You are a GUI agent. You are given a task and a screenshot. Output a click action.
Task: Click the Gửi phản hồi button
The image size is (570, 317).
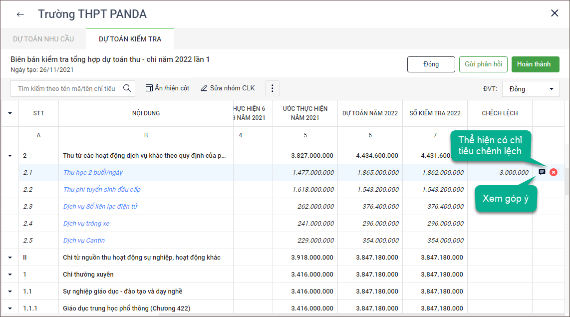tap(483, 64)
